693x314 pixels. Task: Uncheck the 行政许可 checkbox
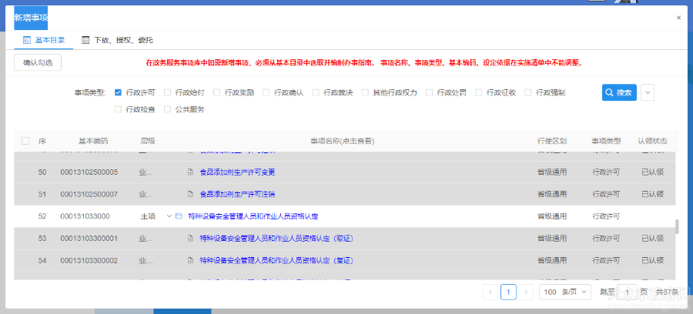[x=119, y=92]
